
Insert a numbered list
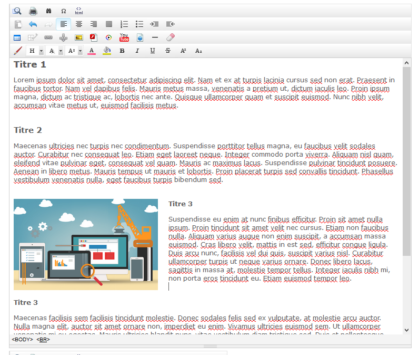point(124,24)
